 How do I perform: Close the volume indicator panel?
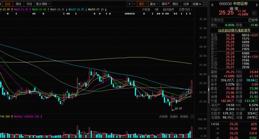click(192, 117)
